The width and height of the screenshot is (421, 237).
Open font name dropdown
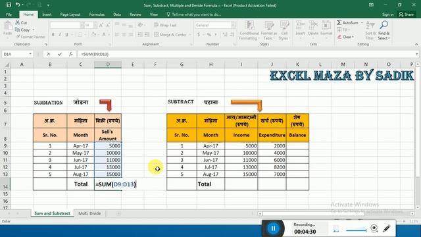coord(82,25)
